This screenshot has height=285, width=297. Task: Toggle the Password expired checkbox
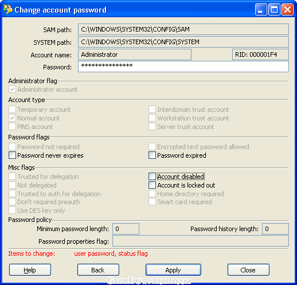point(152,155)
